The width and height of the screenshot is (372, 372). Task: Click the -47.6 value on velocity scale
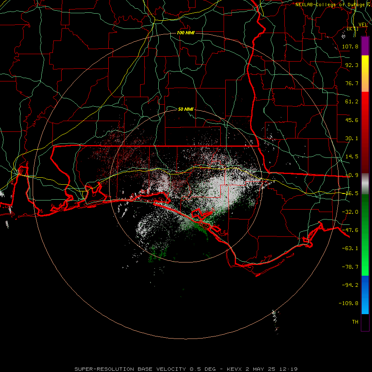[x=350, y=230]
